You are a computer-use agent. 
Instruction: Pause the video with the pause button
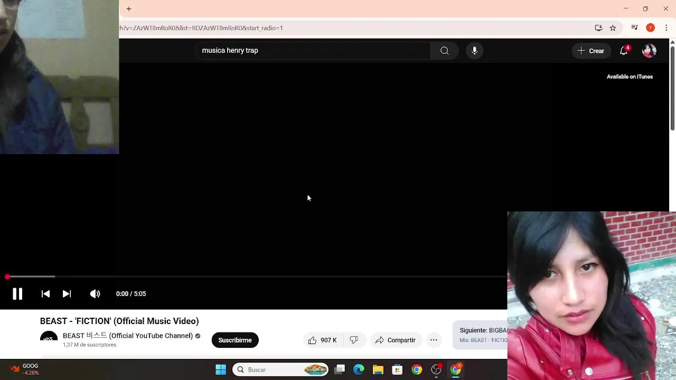coord(17,294)
